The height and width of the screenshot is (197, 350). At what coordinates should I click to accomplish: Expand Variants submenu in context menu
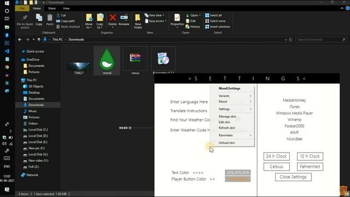coord(232,96)
